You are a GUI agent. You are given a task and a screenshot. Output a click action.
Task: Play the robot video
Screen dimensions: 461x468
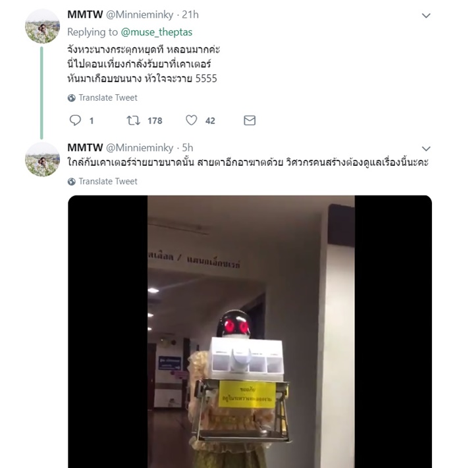250,332
